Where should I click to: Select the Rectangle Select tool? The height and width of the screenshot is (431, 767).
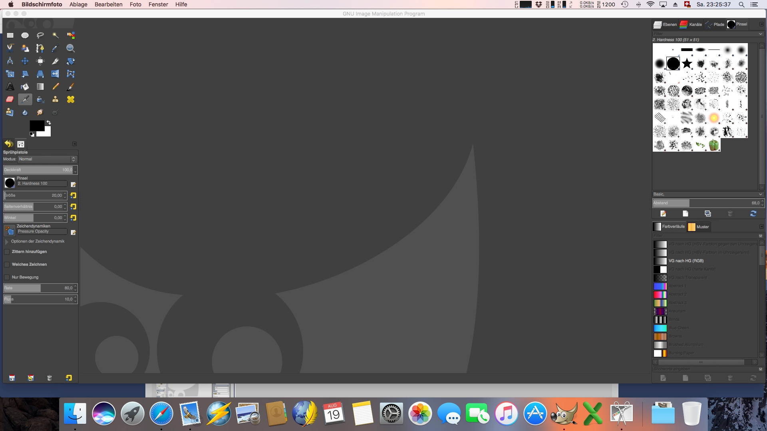pos(10,36)
